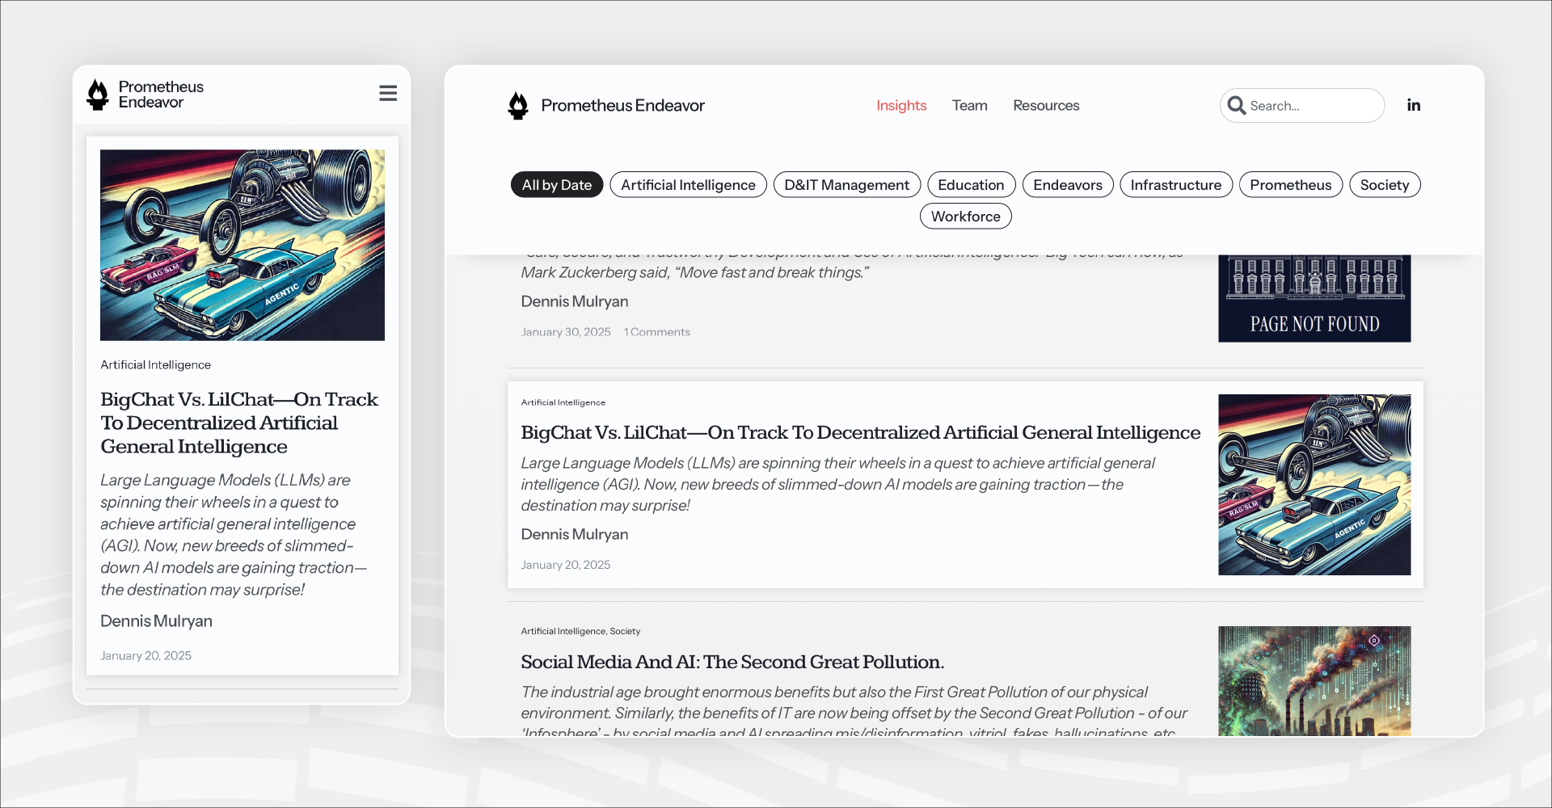Filter by D&IT Management category
This screenshot has height=808, width=1552.
pyautogui.click(x=846, y=184)
